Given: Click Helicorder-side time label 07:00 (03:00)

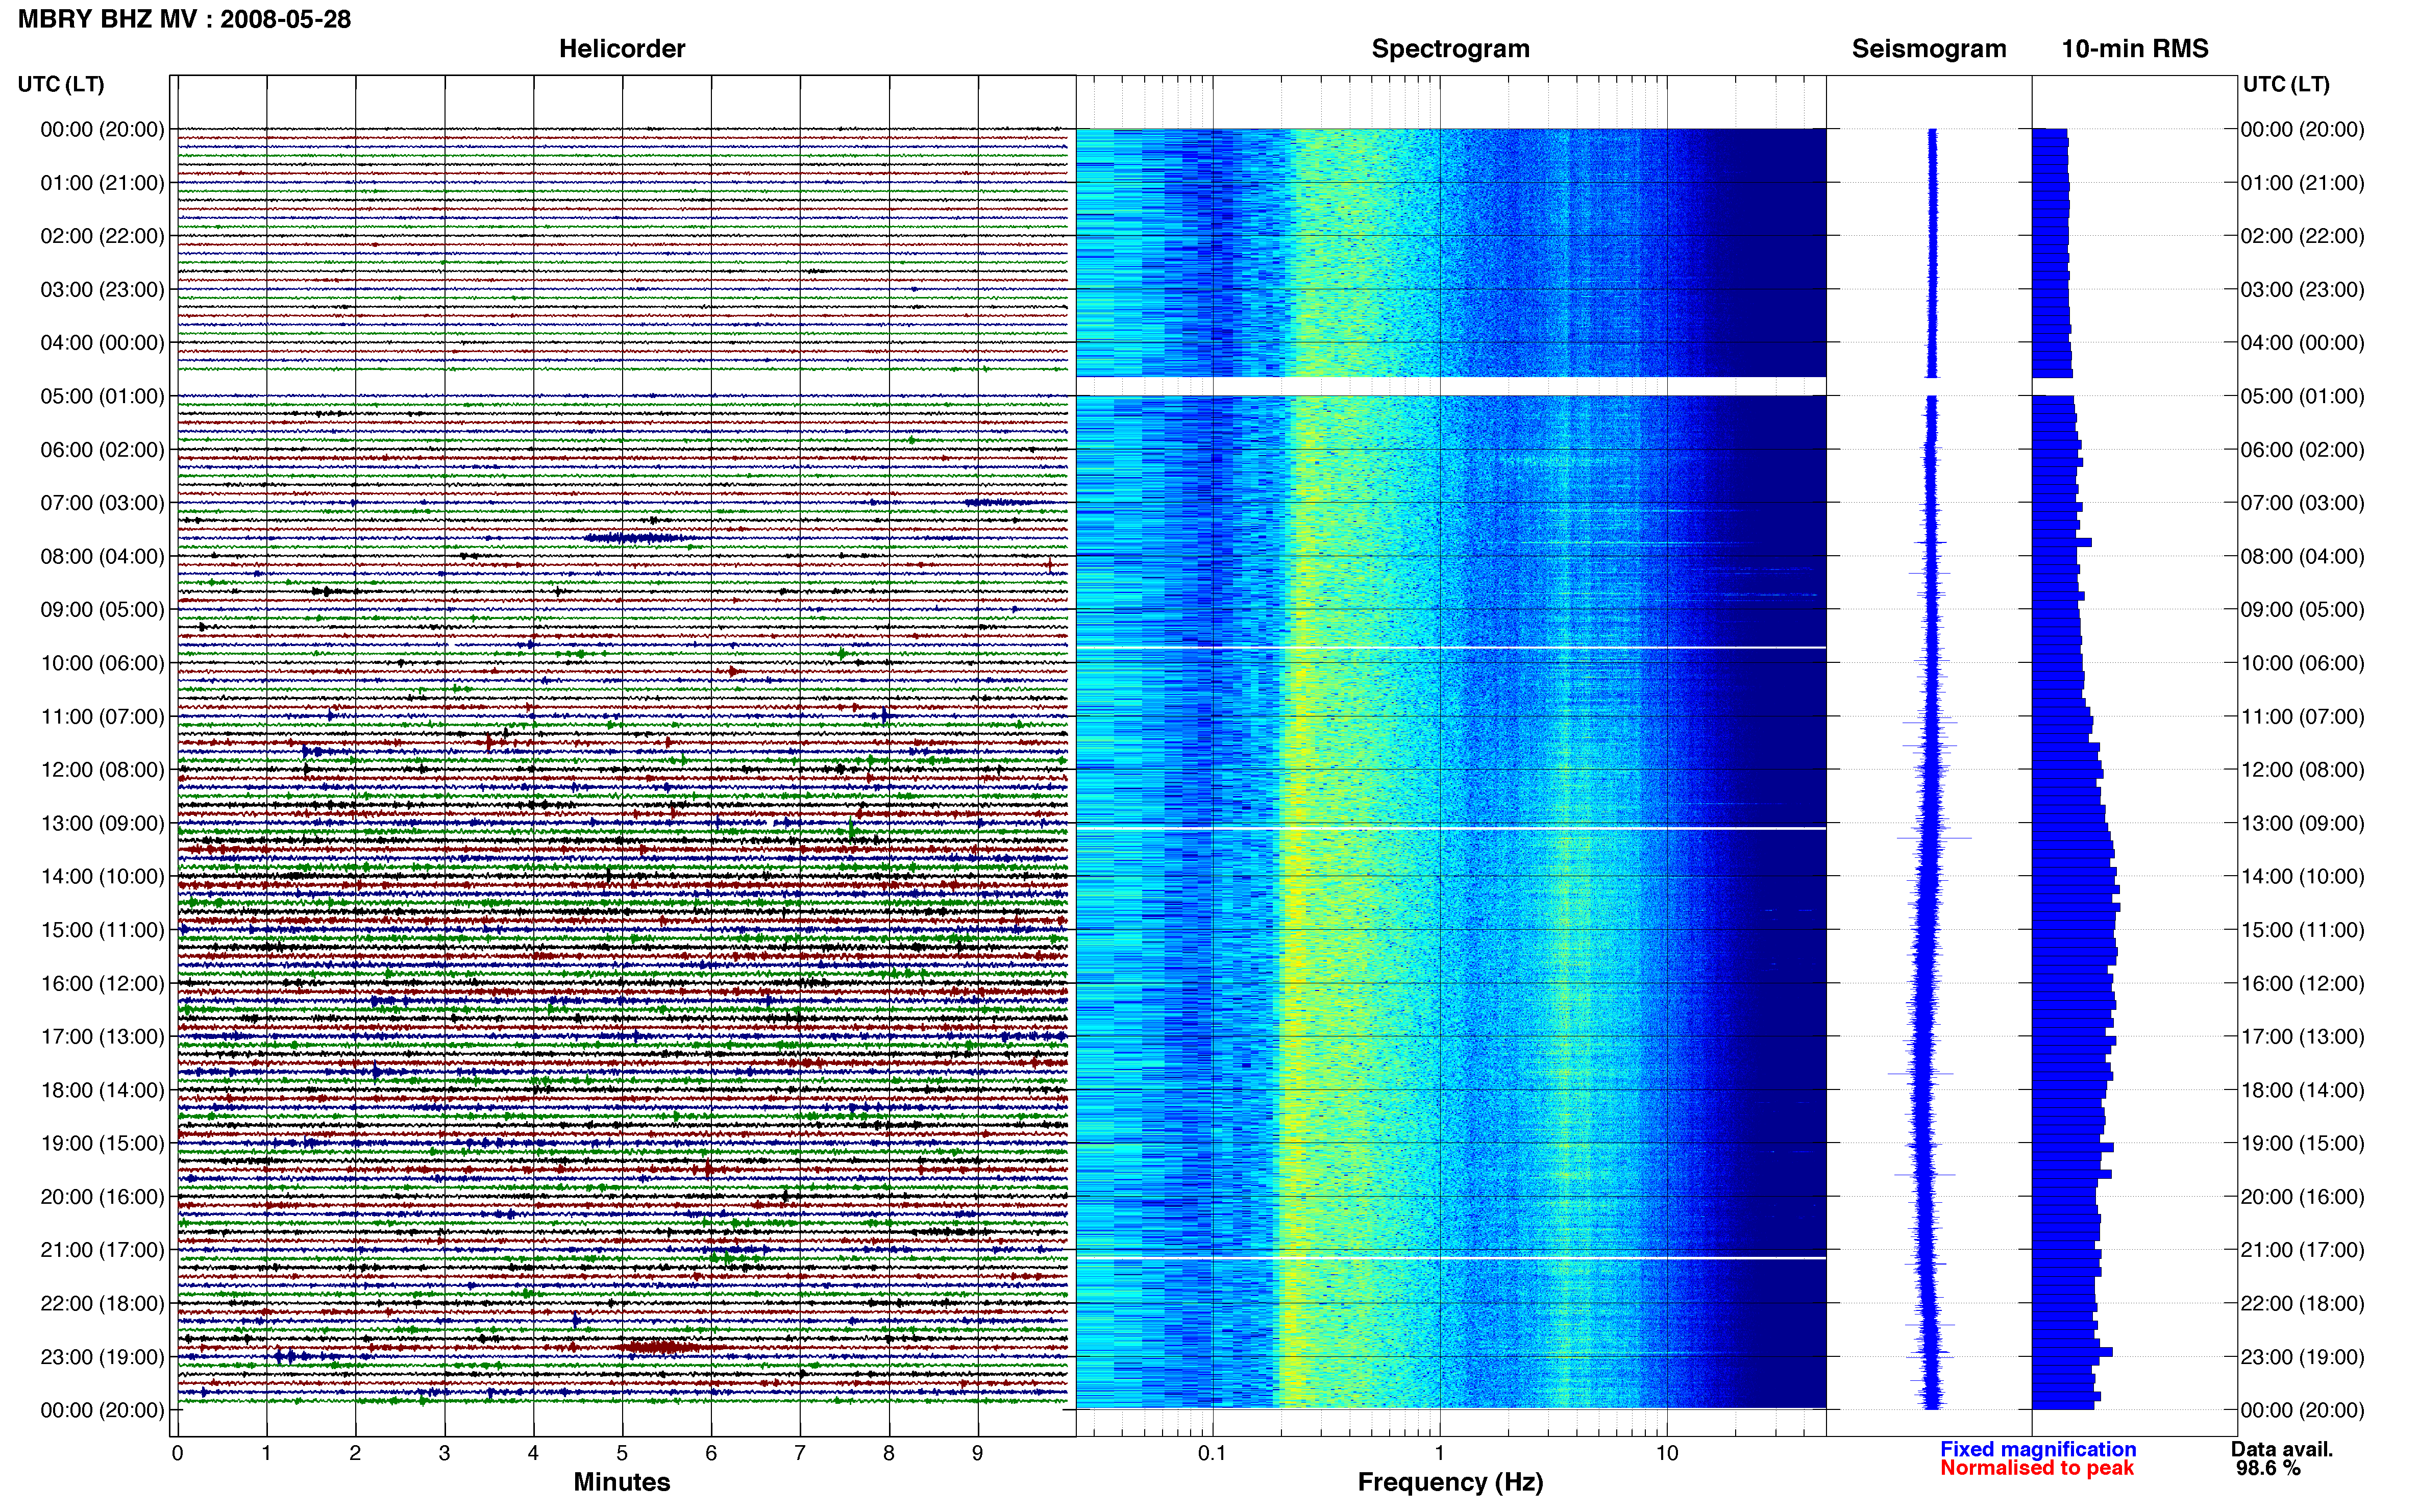Looking at the screenshot, I should 102,503.
